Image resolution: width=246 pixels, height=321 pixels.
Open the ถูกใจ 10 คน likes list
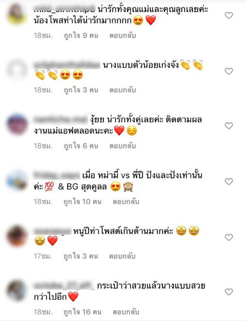coord(83,202)
